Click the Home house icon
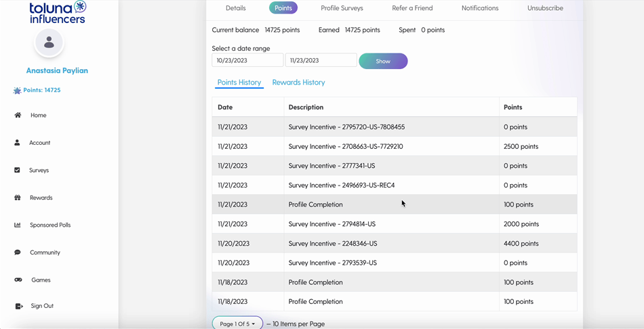 point(18,115)
